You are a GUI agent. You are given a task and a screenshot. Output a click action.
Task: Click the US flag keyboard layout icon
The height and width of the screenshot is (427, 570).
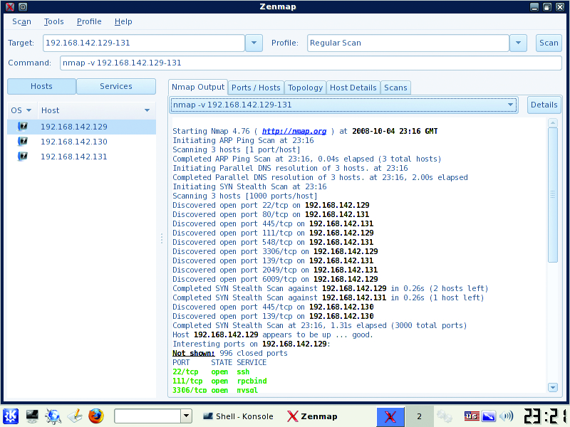click(471, 416)
